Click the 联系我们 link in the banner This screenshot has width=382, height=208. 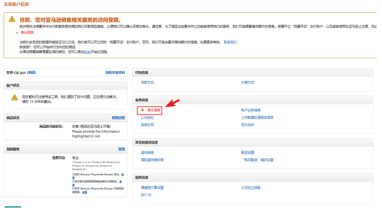[230, 42]
